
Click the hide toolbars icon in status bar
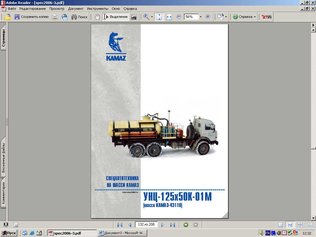point(16,225)
